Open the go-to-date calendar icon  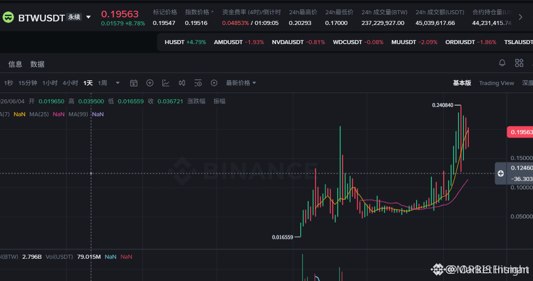click(x=134, y=83)
